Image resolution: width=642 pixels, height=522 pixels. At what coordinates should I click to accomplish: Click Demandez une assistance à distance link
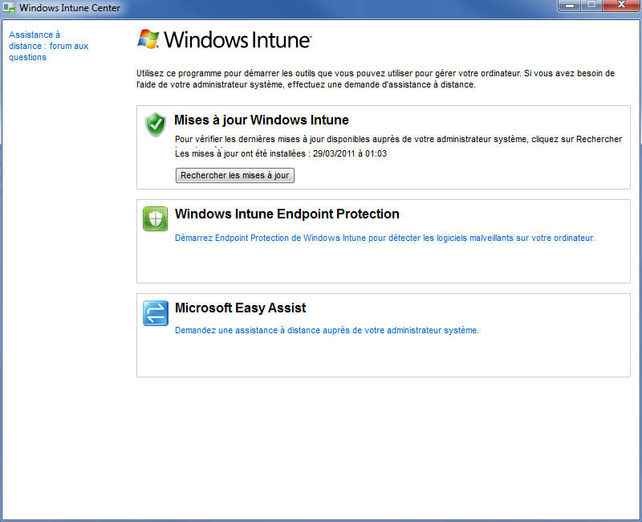click(x=327, y=330)
